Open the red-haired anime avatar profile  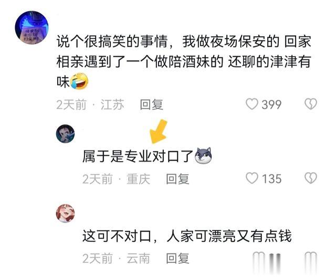[65, 213]
